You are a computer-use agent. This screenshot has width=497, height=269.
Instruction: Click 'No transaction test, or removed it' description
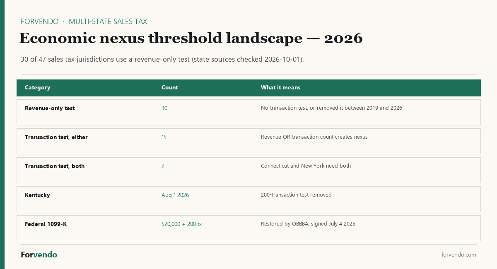coord(331,108)
